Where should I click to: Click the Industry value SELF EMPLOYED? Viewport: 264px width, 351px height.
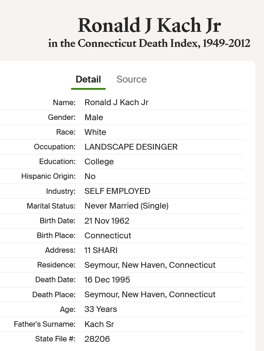click(117, 191)
